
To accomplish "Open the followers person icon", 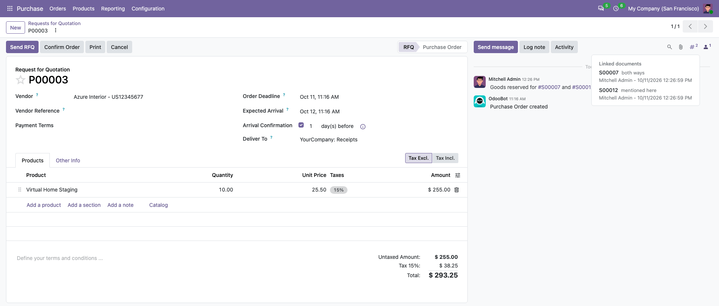I will coord(707,47).
